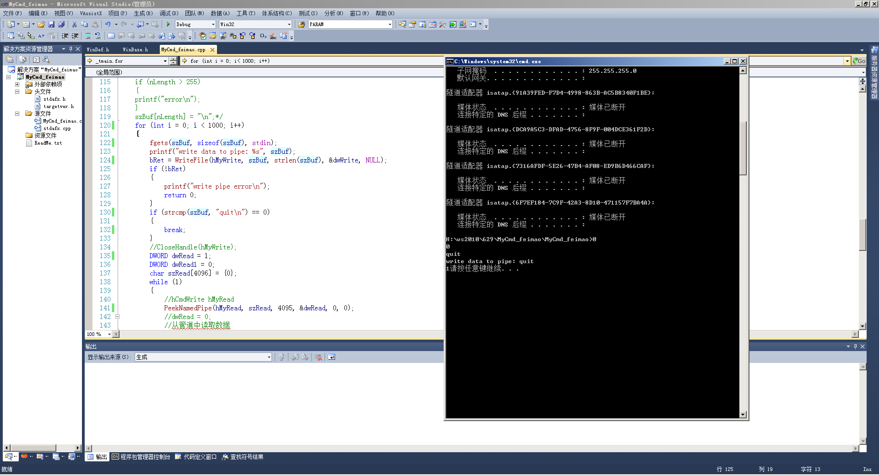Click the Comment Selection icon
The height and width of the screenshot is (476, 879).
[87, 36]
